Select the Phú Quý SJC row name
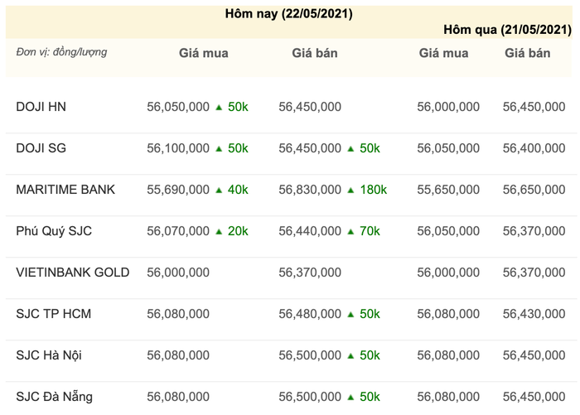This screenshot has height=415, width=580. [x=54, y=231]
